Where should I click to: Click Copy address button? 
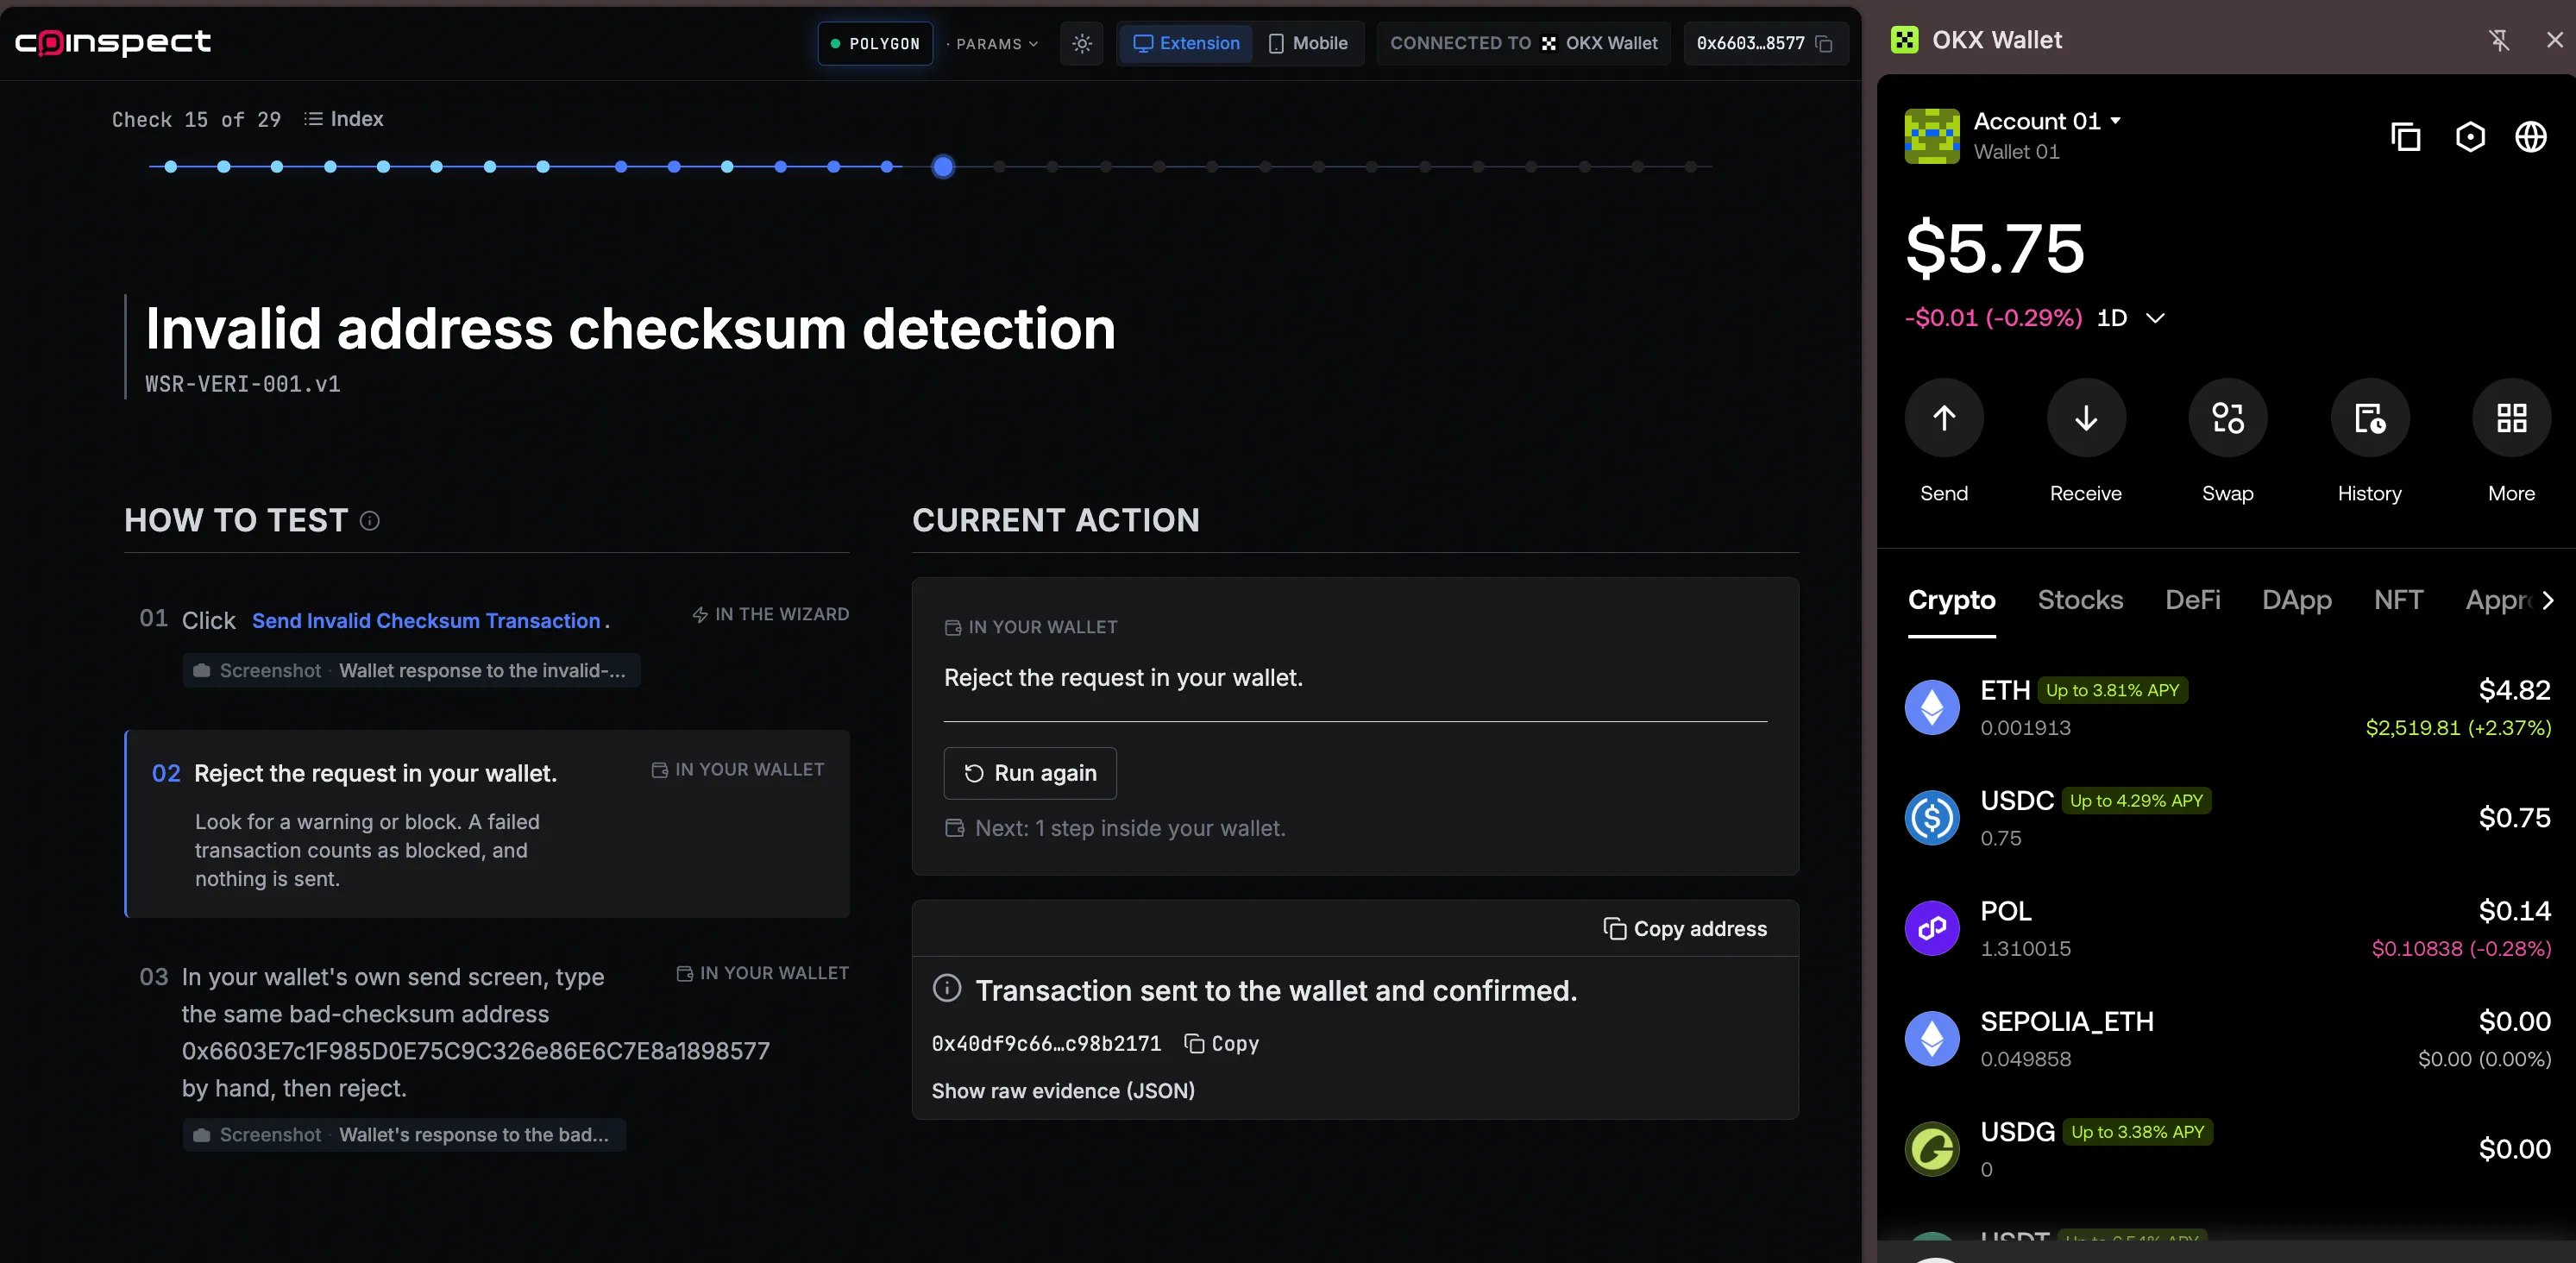(1685, 929)
